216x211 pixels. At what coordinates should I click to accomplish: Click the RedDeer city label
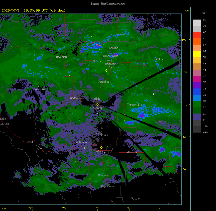[111, 64]
